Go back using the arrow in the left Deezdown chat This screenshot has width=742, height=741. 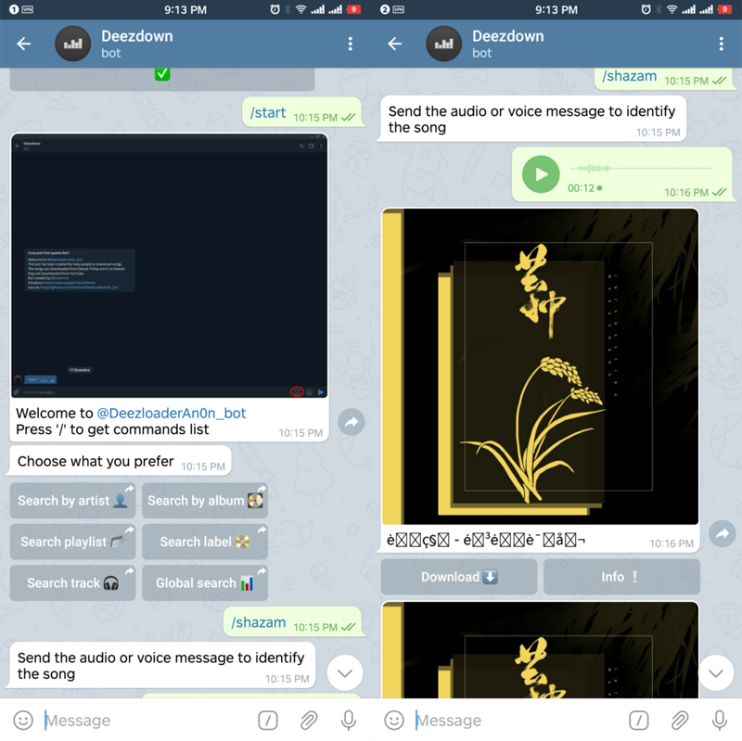(24, 44)
